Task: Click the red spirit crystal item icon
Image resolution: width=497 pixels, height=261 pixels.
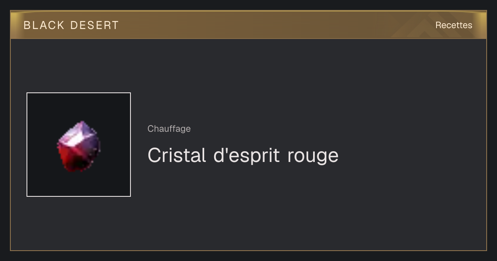Action: [x=79, y=147]
